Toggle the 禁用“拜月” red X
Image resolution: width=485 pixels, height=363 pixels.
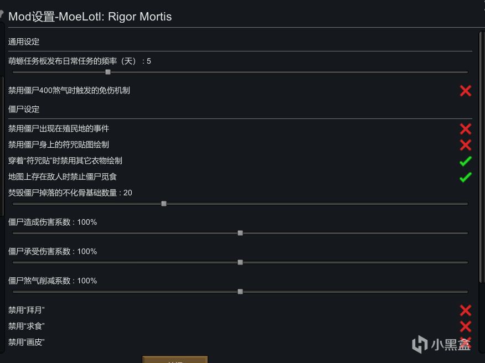pyautogui.click(x=465, y=310)
